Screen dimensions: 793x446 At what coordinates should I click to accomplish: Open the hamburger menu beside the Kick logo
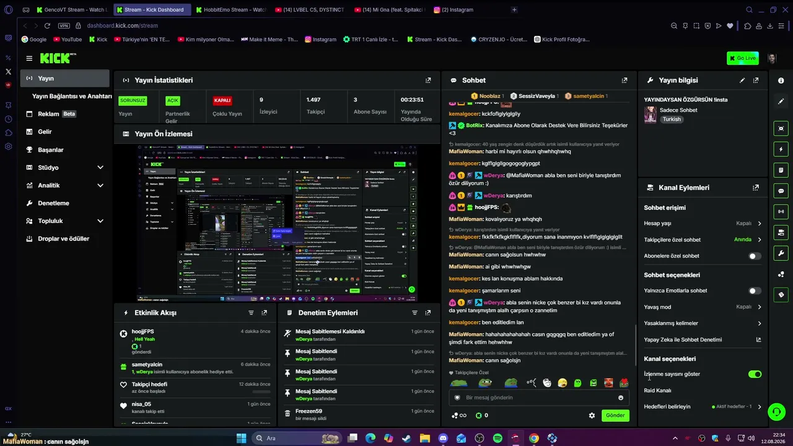click(x=29, y=58)
